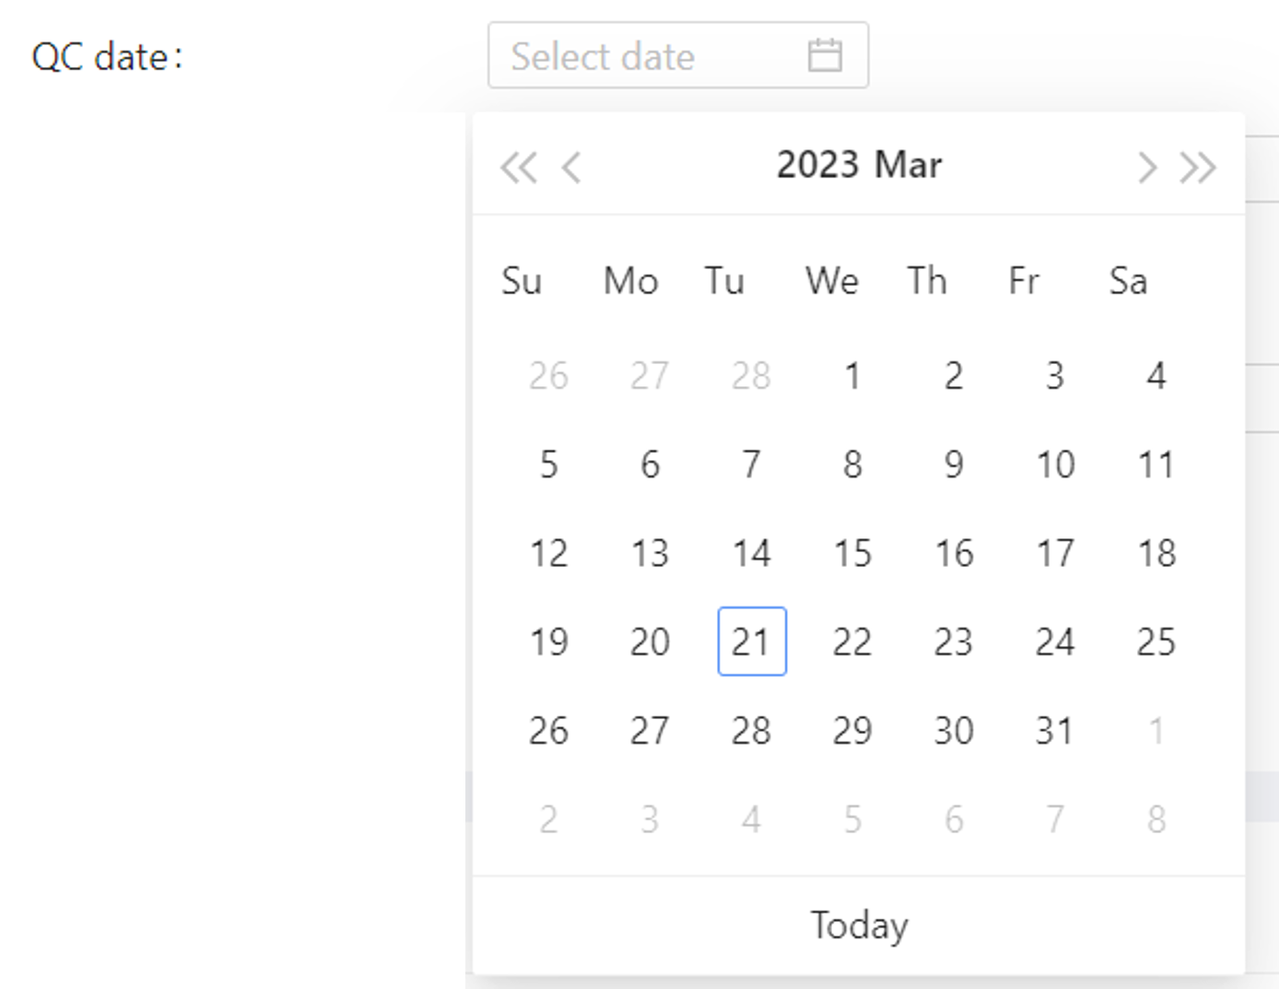The image size is (1279, 989).
Task: Select Saturday March 25
Action: click(1156, 642)
